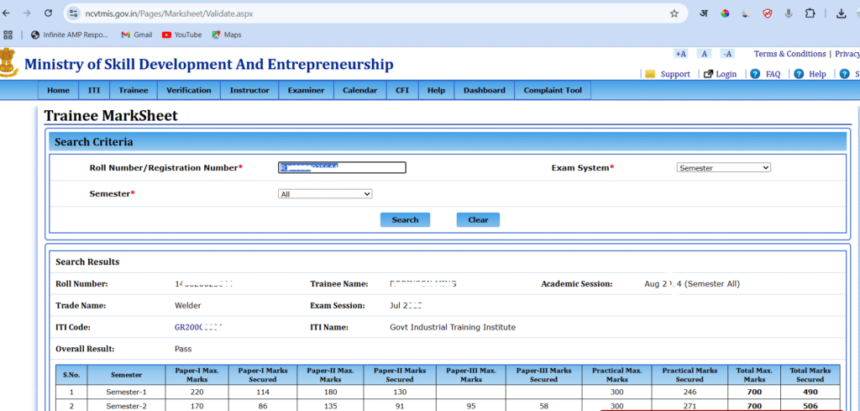Click the colorful pinwheel extension icon
Screen dimensions: 860x411
(x=725, y=13)
